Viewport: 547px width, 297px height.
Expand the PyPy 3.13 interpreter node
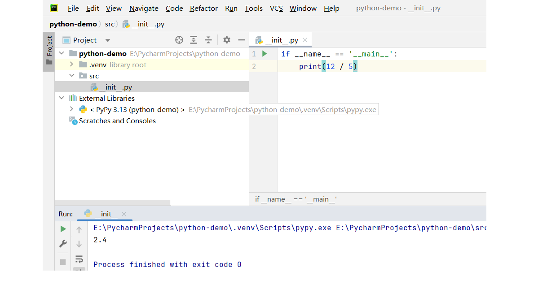[x=71, y=109]
